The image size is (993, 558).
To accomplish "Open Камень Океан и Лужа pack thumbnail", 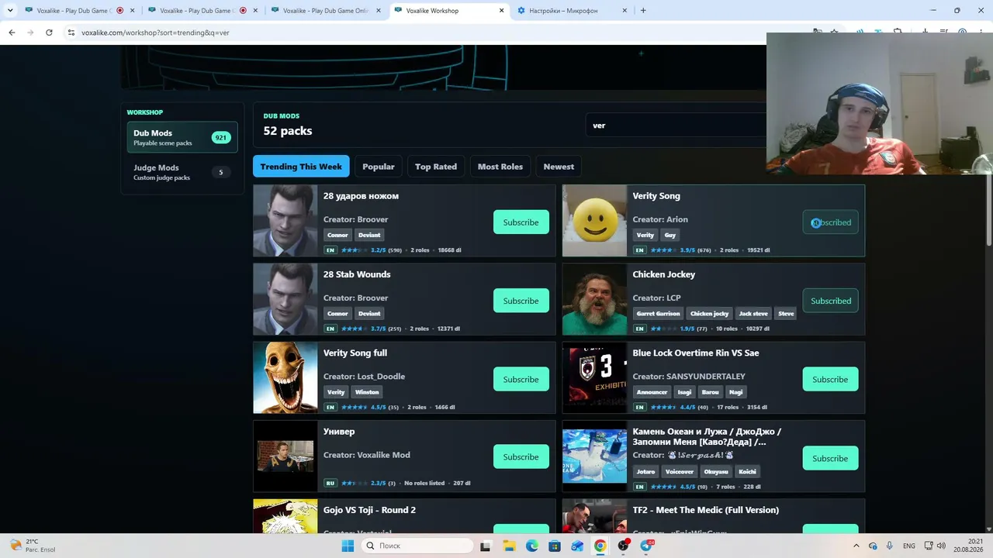I will point(594,456).
